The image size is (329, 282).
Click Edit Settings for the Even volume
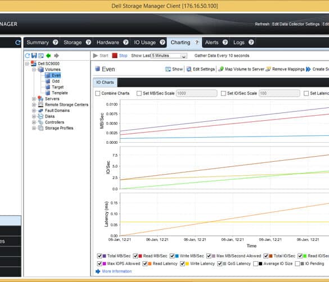pos(201,69)
